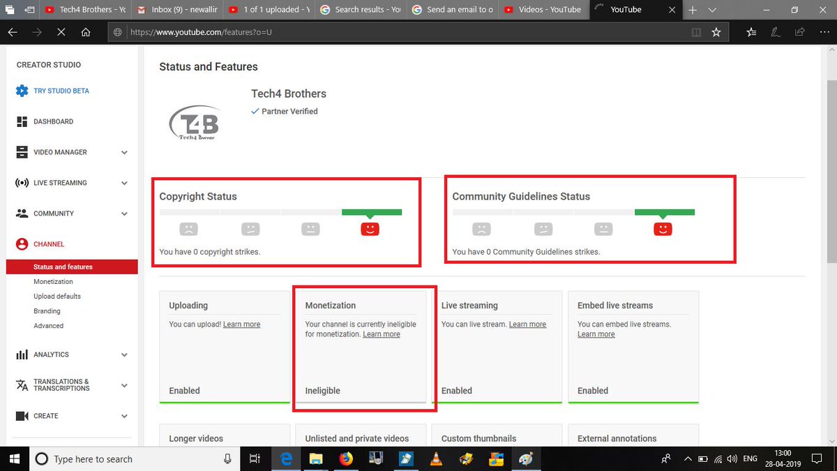Expand the Analytics section
This screenshot has width=837, height=471.
(124, 354)
